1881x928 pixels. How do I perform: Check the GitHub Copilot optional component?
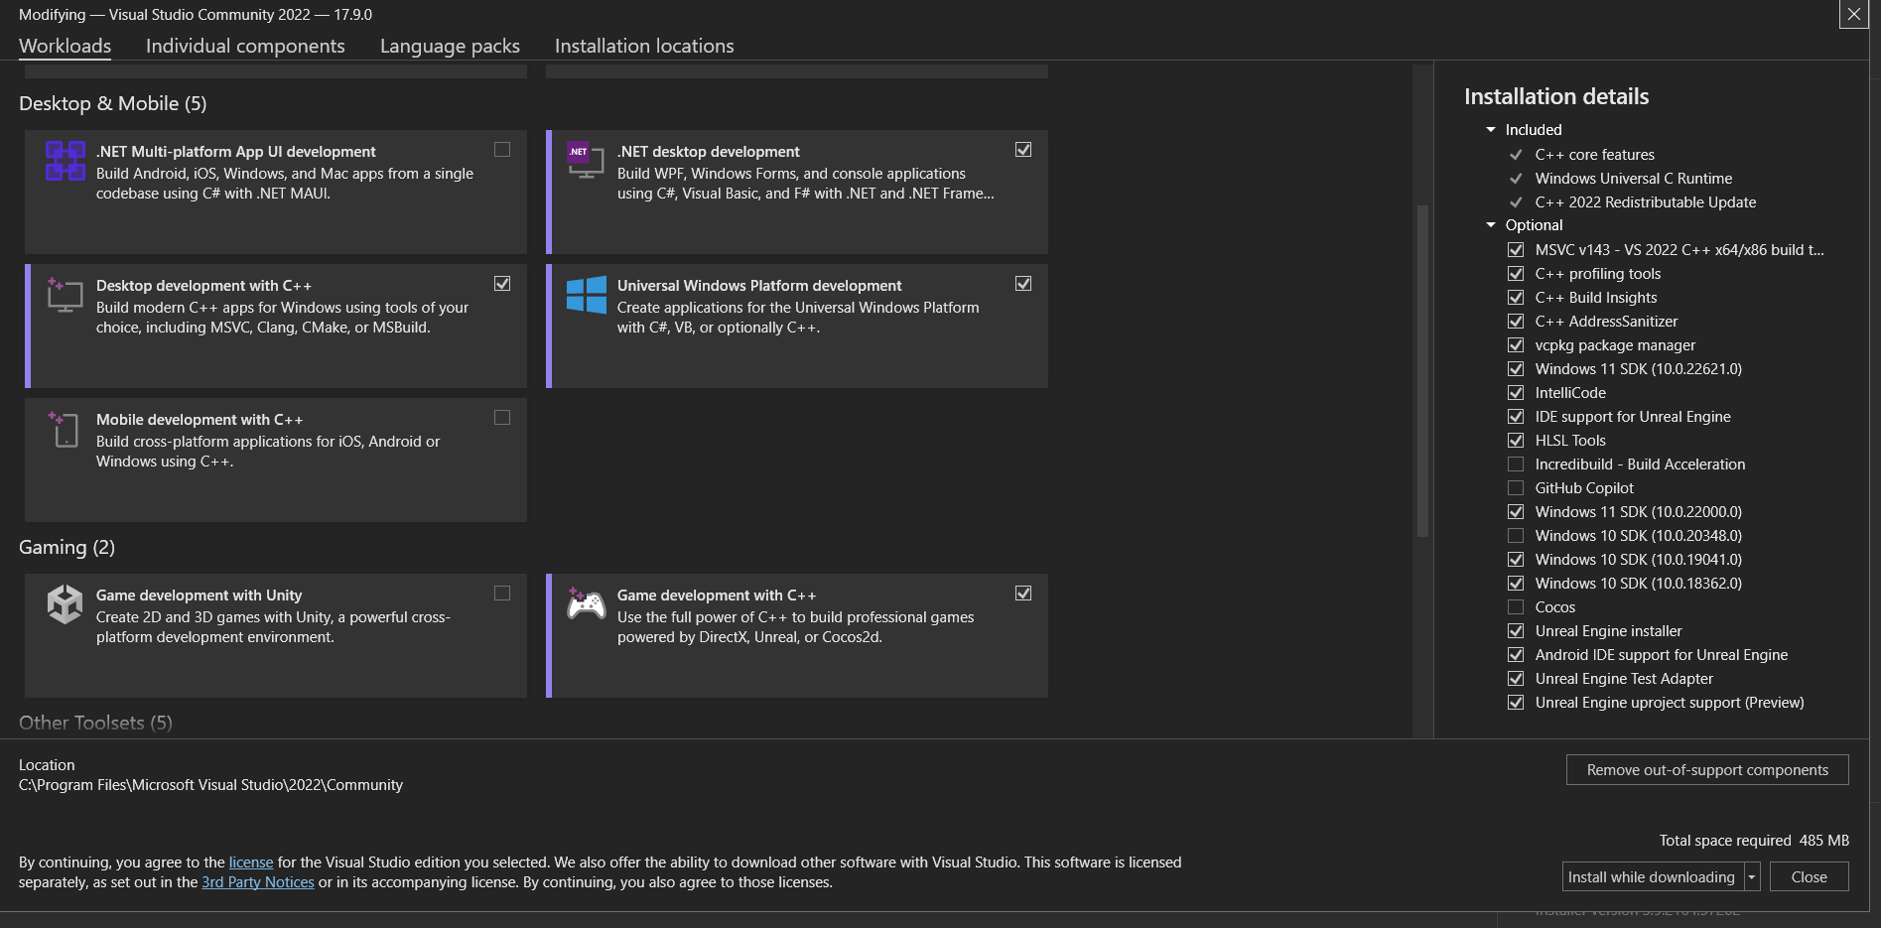(1516, 488)
